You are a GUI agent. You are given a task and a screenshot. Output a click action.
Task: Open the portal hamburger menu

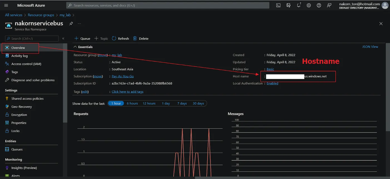[x=6, y=5]
